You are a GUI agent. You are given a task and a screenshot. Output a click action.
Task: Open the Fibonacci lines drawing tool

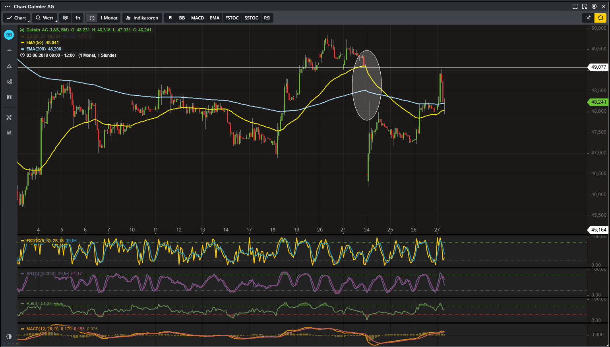(9, 82)
